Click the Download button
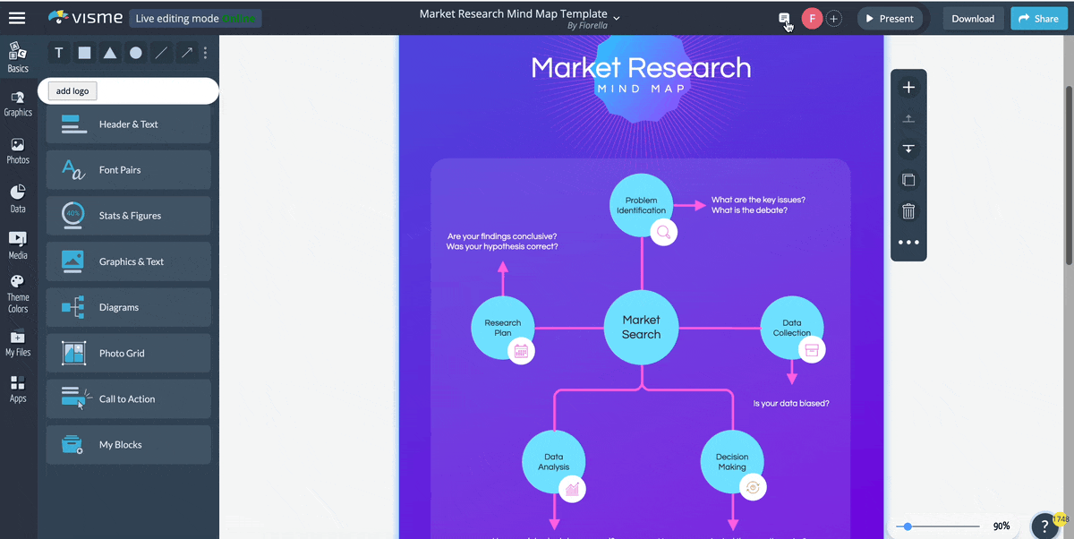The width and height of the screenshot is (1074, 539). coord(972,19)
